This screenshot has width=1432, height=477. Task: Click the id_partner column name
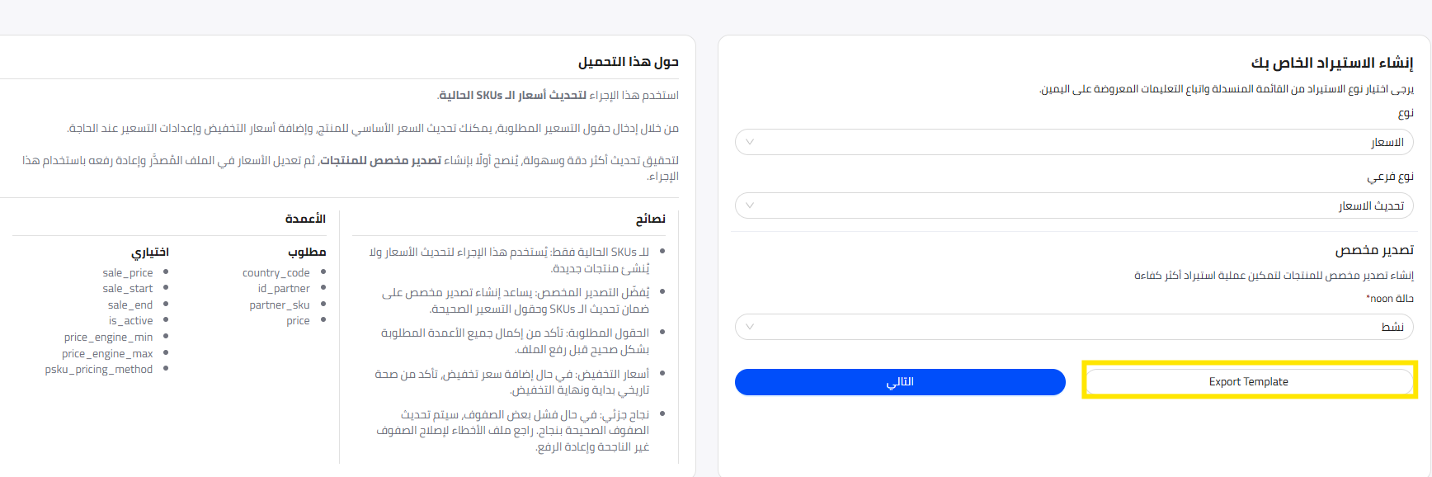pos(284,289)
